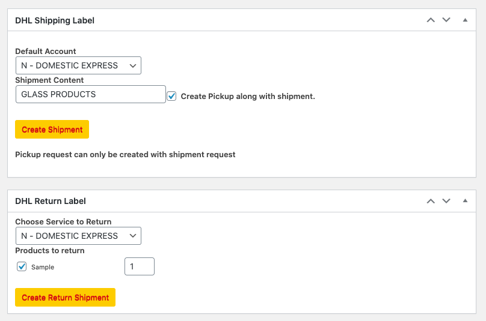Click the Products to return label
The height and width of the screenshot is (321, 486).
tap(50, 250)
